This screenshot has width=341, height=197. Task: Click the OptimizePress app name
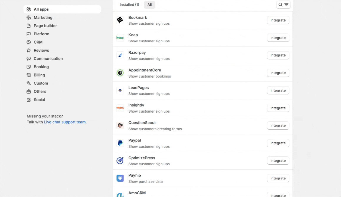point(142,158)
